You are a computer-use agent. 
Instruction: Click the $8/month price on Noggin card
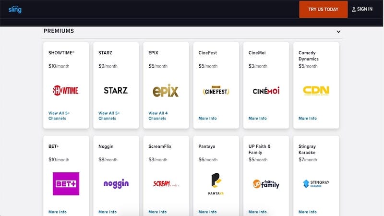tap(108, 160)
